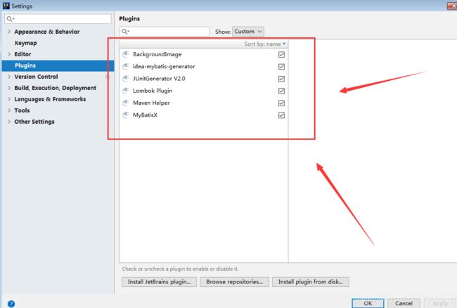Select the Plugins settings page
Screen dimensions: 457x308
[58, 65]
